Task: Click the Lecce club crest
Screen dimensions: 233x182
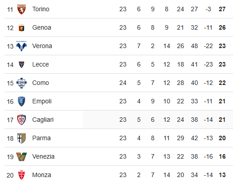Action: 22,65
